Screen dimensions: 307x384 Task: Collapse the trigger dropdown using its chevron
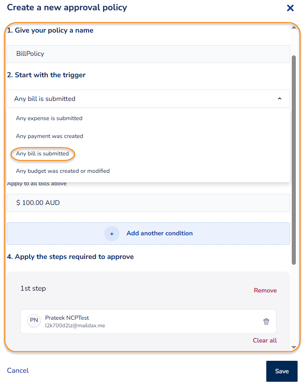tap(280, 99)
